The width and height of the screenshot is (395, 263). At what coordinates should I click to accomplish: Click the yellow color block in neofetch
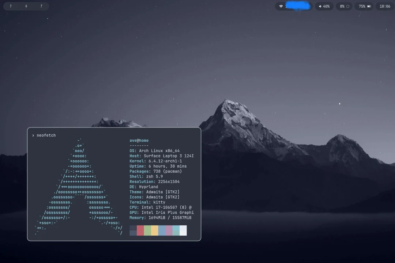click(x=155, y=230)
